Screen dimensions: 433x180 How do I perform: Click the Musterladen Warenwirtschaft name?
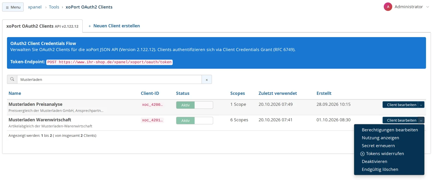click(40, 120)
